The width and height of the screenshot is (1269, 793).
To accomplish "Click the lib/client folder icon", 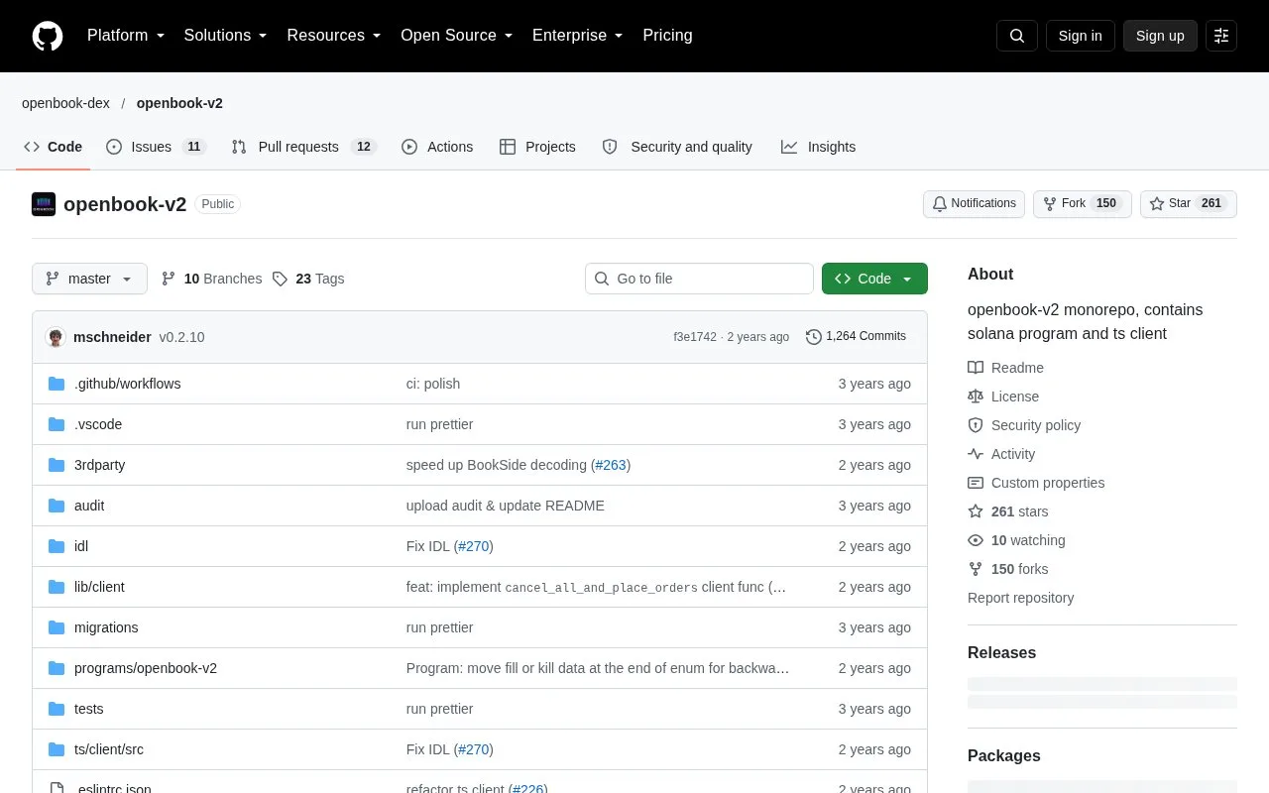I will point(57,587).
